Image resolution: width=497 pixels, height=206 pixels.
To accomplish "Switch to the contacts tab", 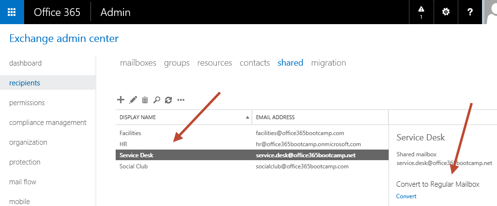I will (x=255, y=63).
